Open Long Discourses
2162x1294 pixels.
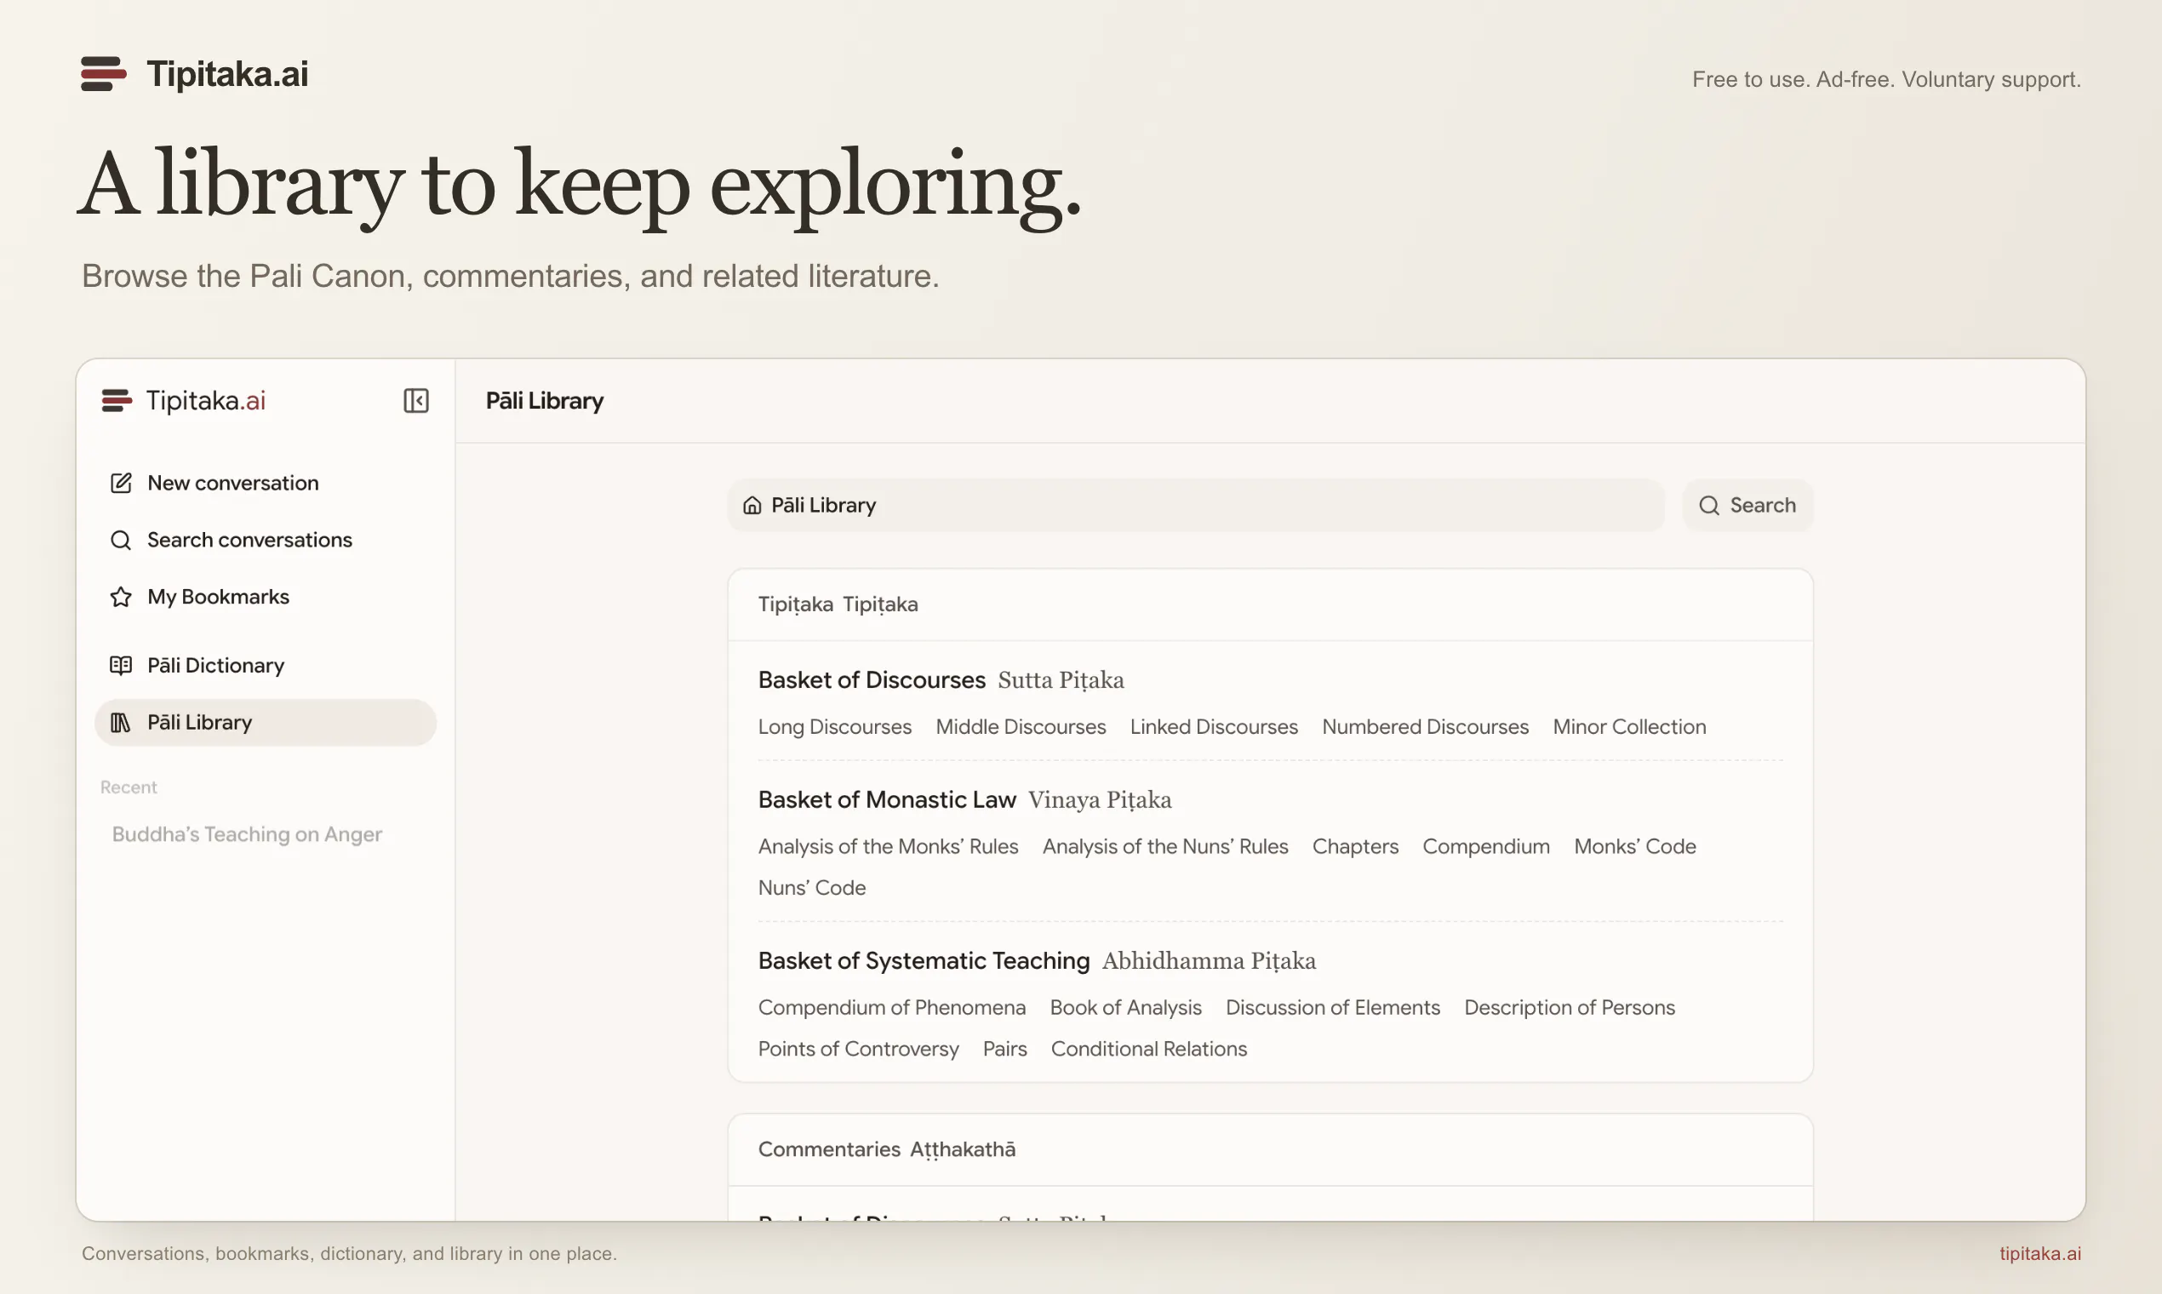point(834,726)
